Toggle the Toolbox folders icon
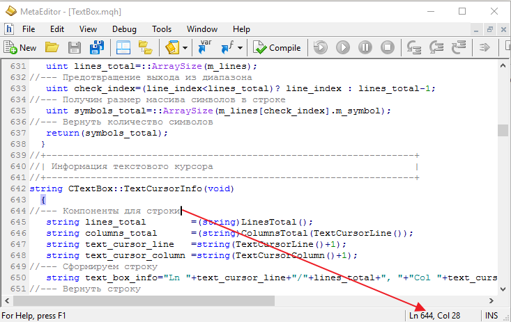The height and width of the screenshot is (322, 511). coord(145,47)
